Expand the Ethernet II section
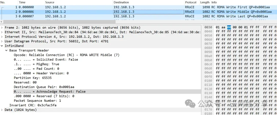This screenshot has width=277, height=115. point(2,32)
